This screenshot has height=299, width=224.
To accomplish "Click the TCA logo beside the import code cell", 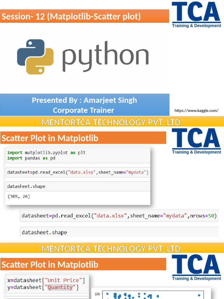I will click(x=196, y=141).
